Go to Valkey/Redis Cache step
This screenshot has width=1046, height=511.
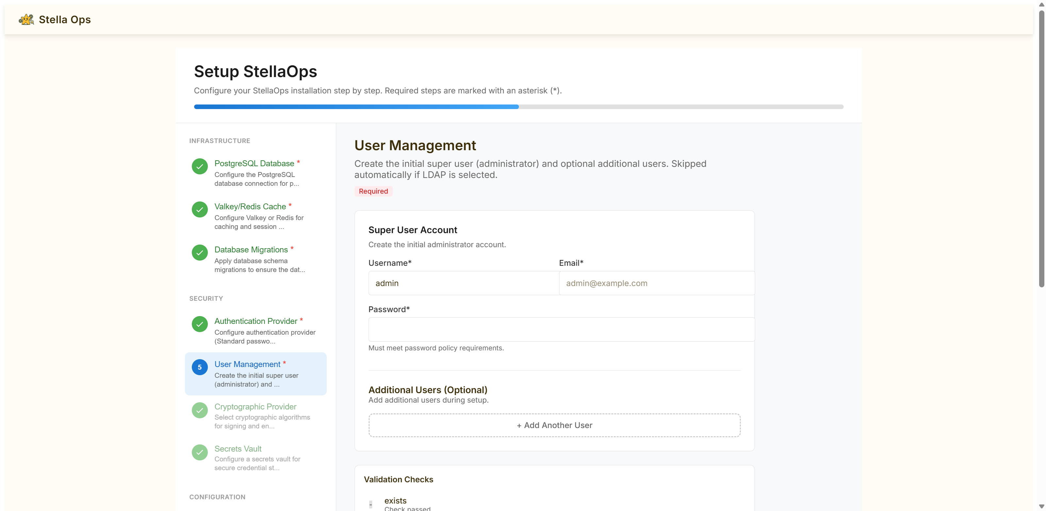tap(250, 207)
